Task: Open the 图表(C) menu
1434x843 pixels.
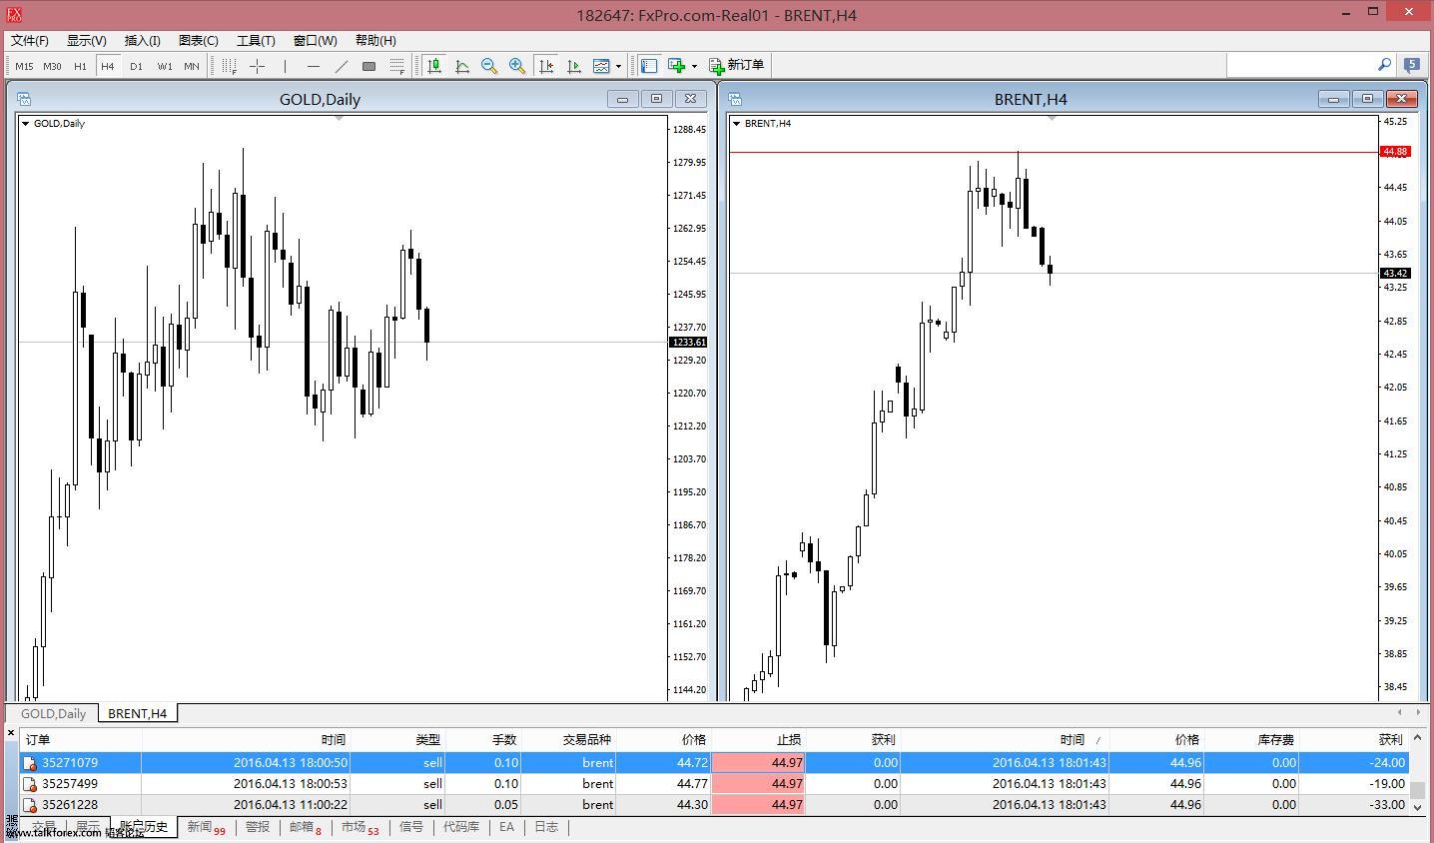Action: pyautogui.click(x=199, y=40)
